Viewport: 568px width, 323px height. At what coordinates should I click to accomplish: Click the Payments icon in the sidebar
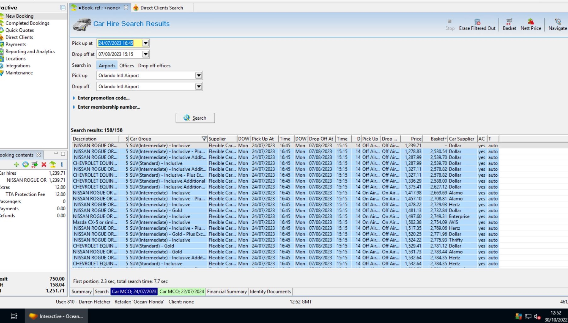click(x=2, y=44)
